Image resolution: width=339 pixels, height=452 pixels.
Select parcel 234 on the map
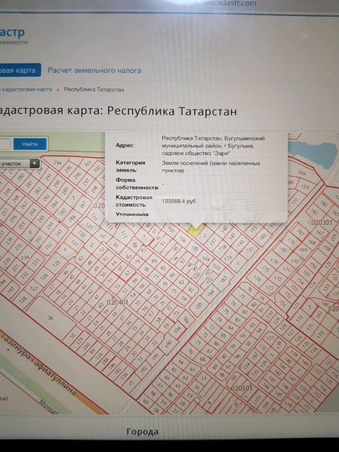pos(25,257)
